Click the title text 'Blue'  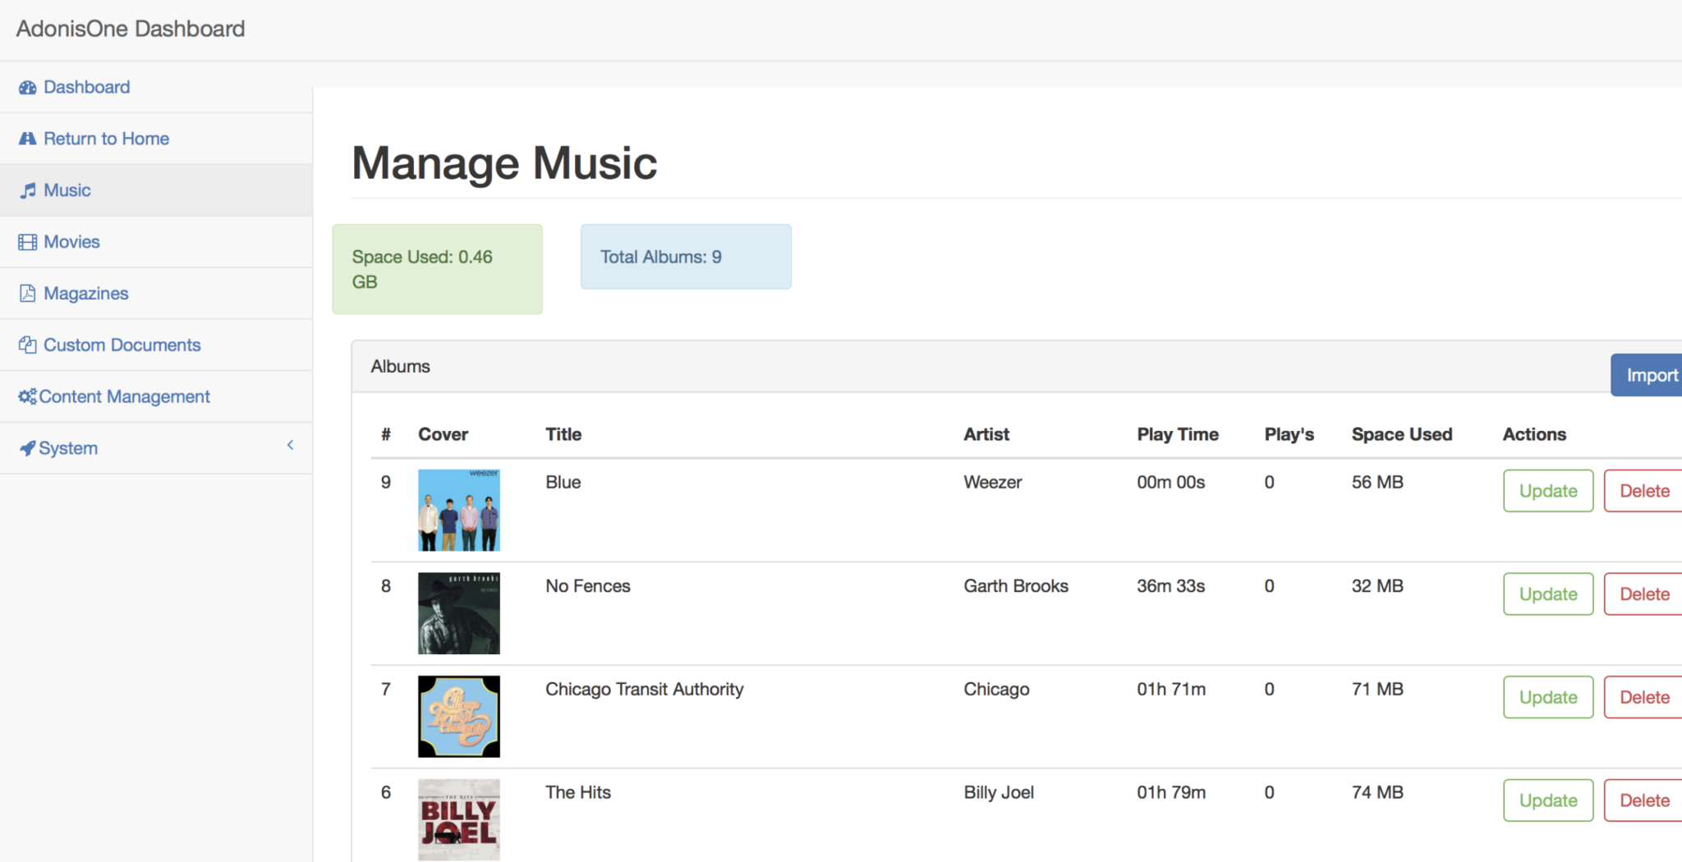click(563, 483)
